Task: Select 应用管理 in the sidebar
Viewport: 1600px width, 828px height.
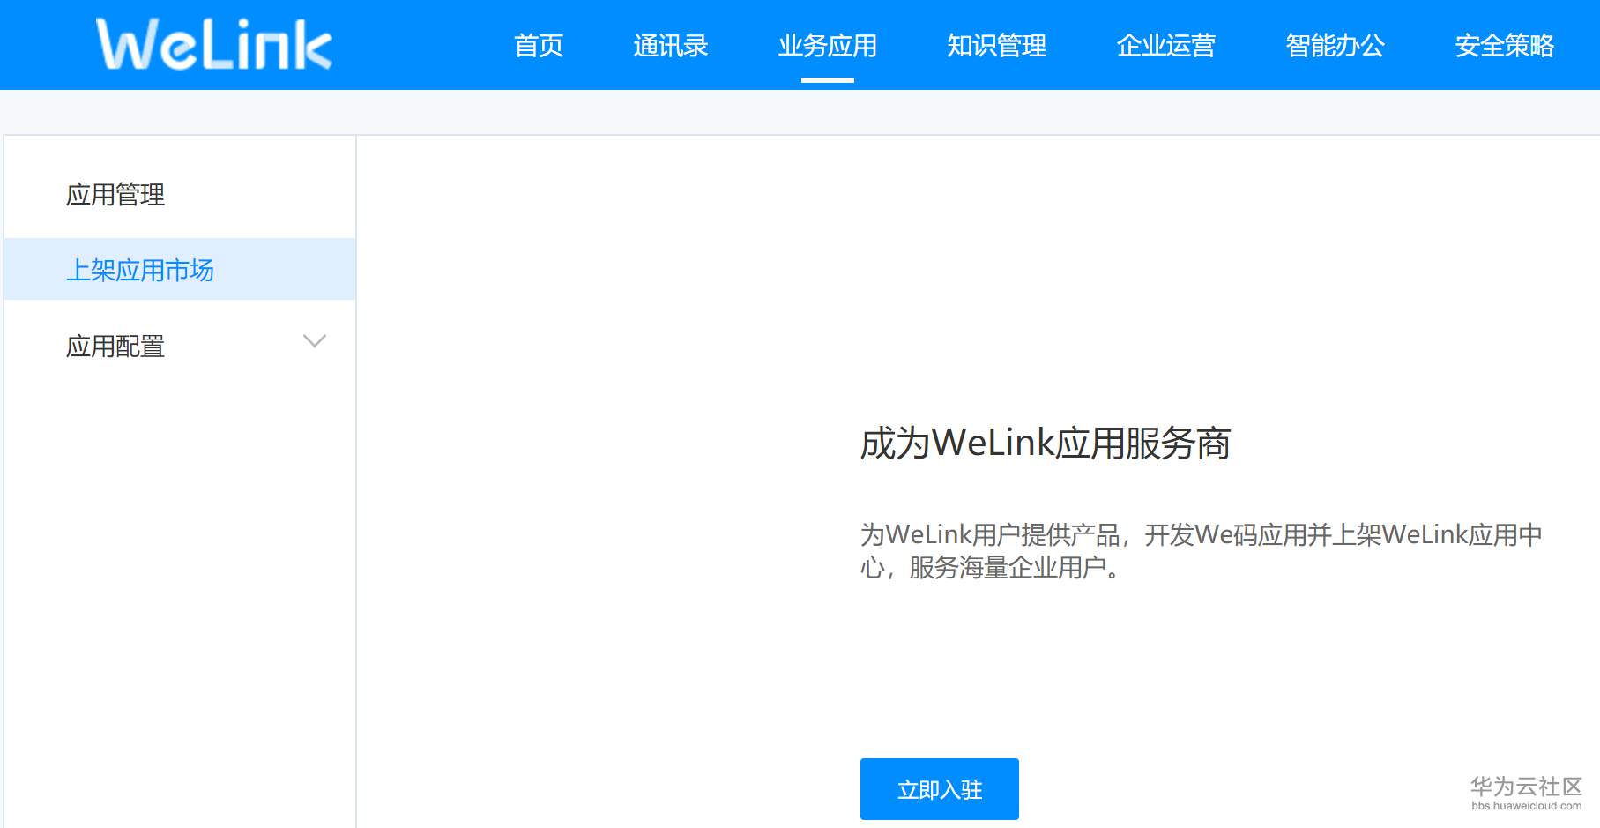Action: [180, 194]
